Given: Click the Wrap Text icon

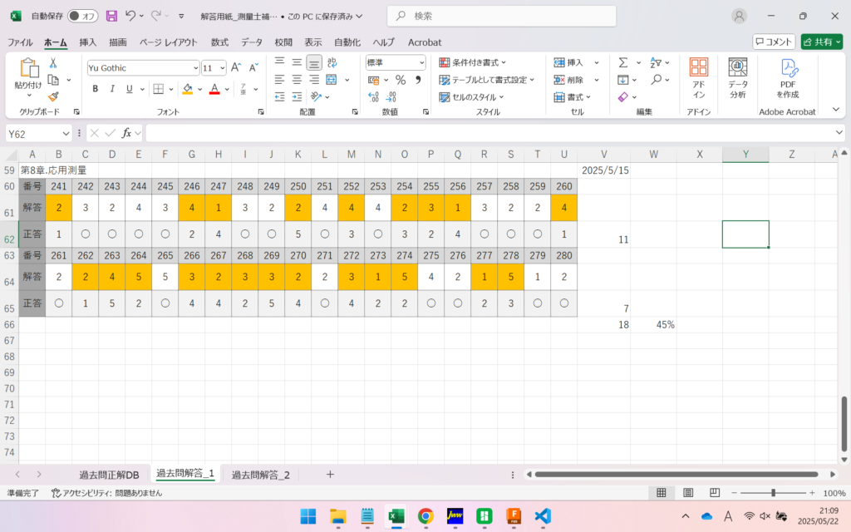Looking at the screenshot, I should tap(332, 62).
